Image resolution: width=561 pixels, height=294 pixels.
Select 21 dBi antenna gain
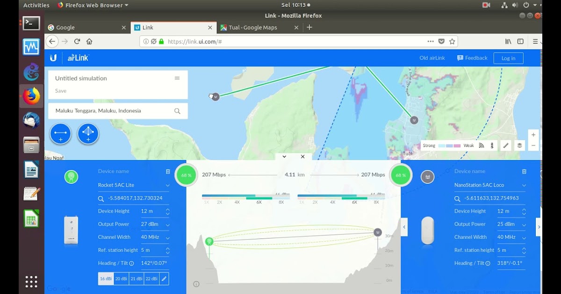coord(137,279)
